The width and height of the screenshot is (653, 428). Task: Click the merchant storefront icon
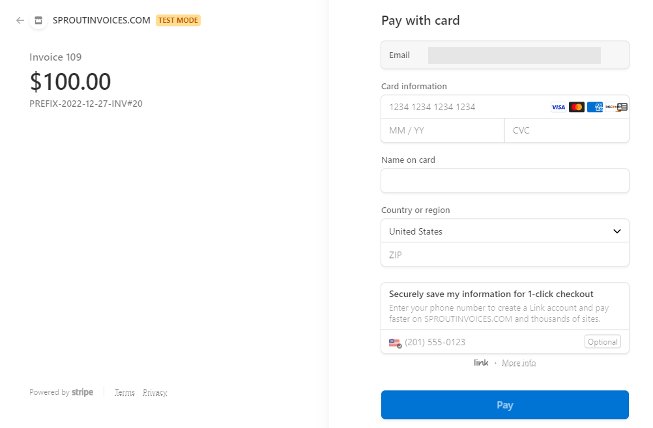(38, 20)
